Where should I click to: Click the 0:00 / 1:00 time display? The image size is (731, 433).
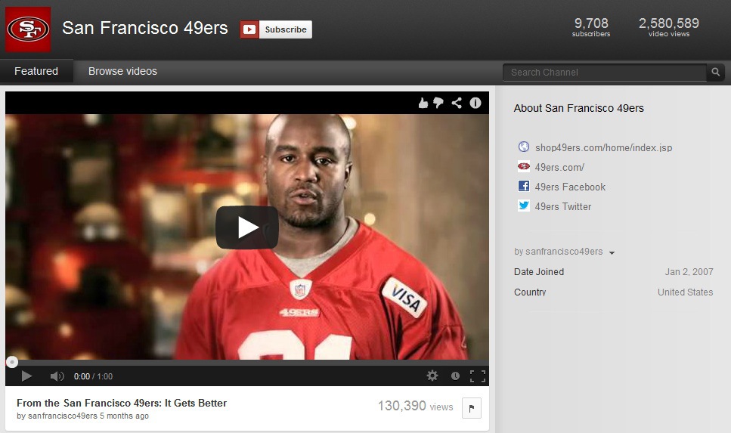point(93,376)
